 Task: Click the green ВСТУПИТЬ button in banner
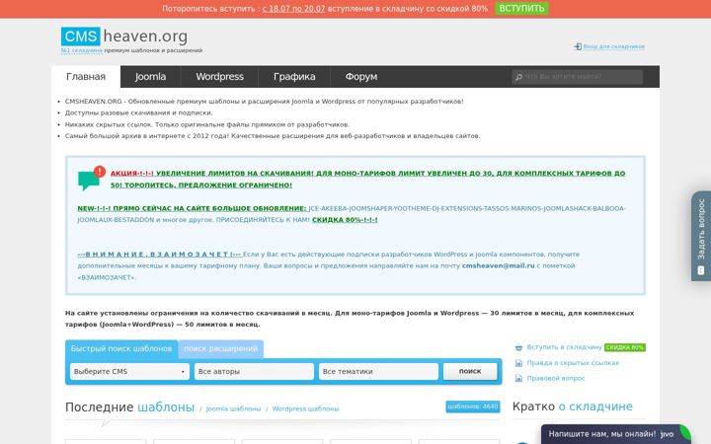click(522, 9)
